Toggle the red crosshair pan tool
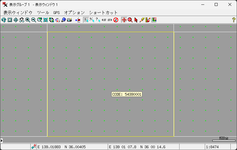 [x=124, y=20]
